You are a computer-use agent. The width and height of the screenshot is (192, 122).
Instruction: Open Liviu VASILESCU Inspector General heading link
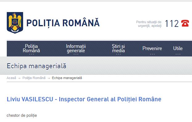(84, 99)
